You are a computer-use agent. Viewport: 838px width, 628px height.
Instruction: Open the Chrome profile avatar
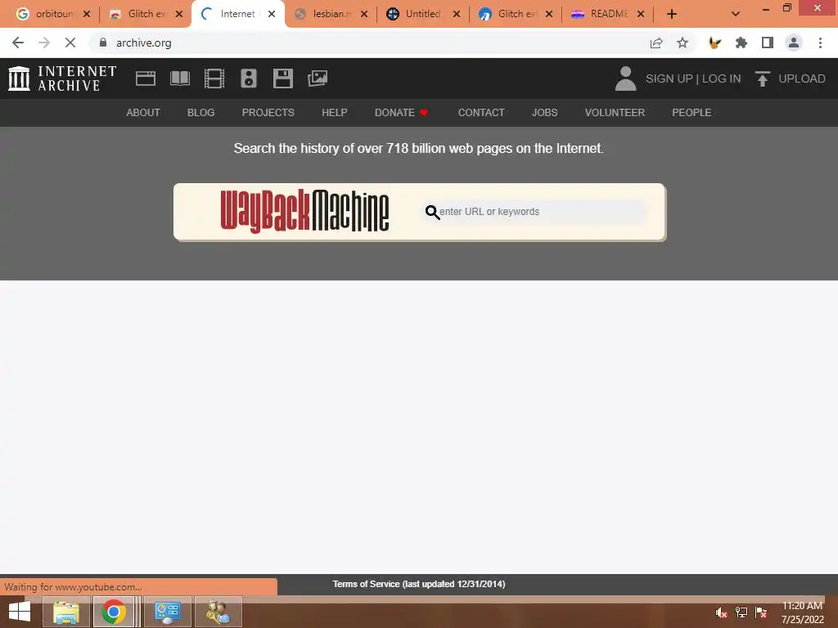[x=794, y=43]
